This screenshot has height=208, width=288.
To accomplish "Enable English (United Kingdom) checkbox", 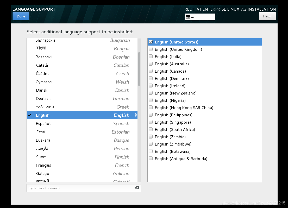I will point(151,49).
